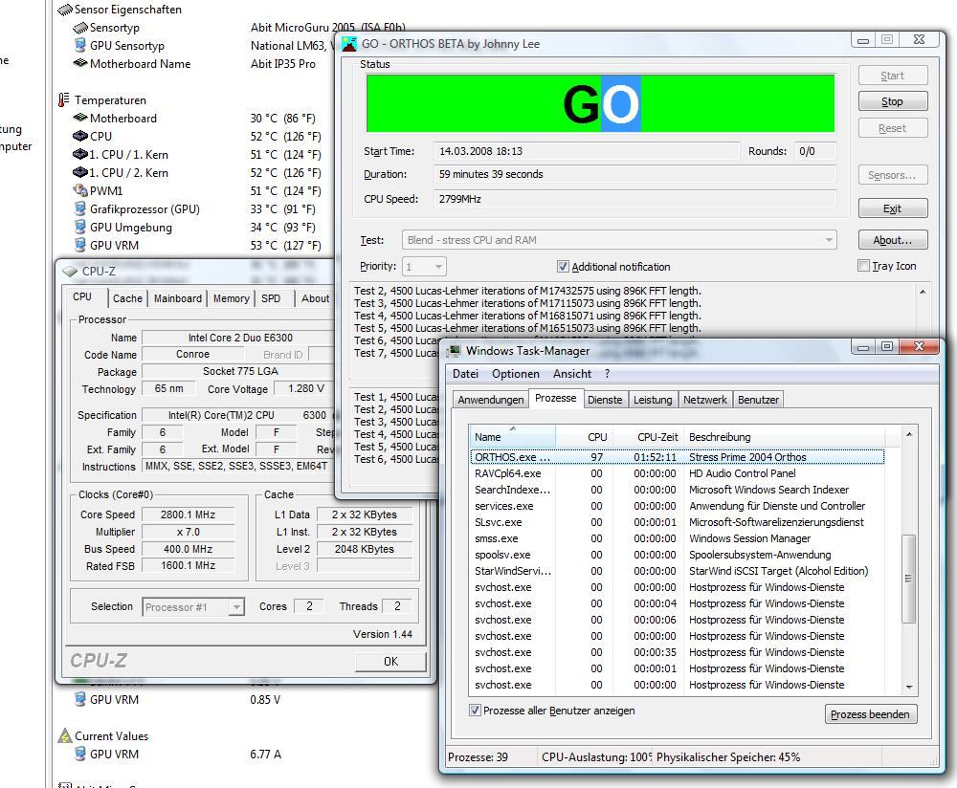Click the ORTHOS window title icon

click(349, 44)
